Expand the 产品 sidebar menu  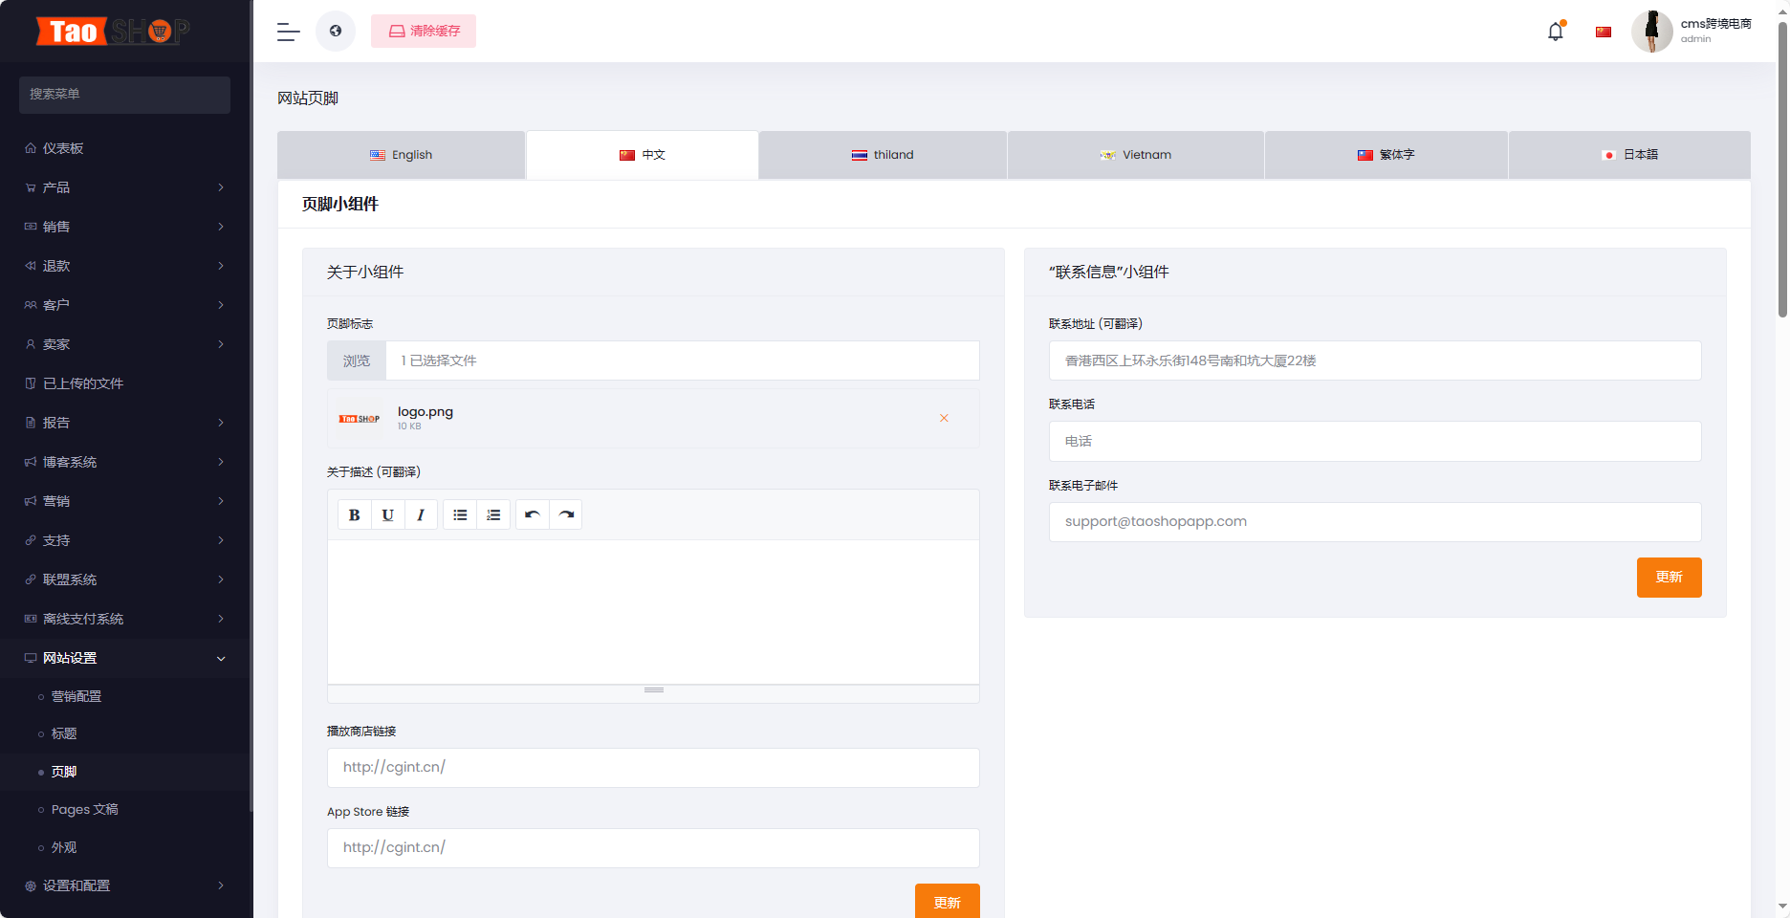(125, 187)
